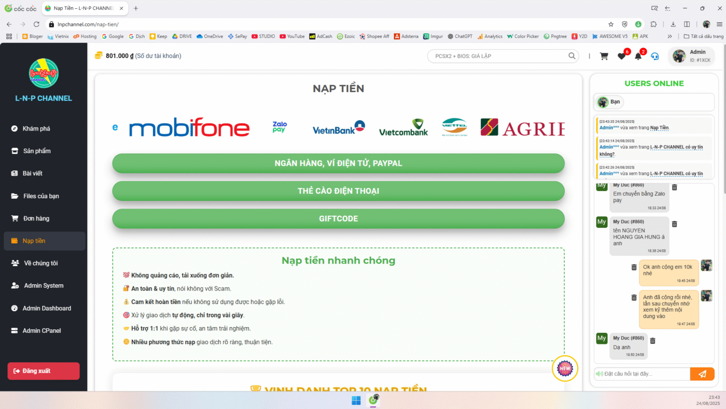Click the headset support icon
The height and width of the screenshot is (409, 726).
(655, 56)
